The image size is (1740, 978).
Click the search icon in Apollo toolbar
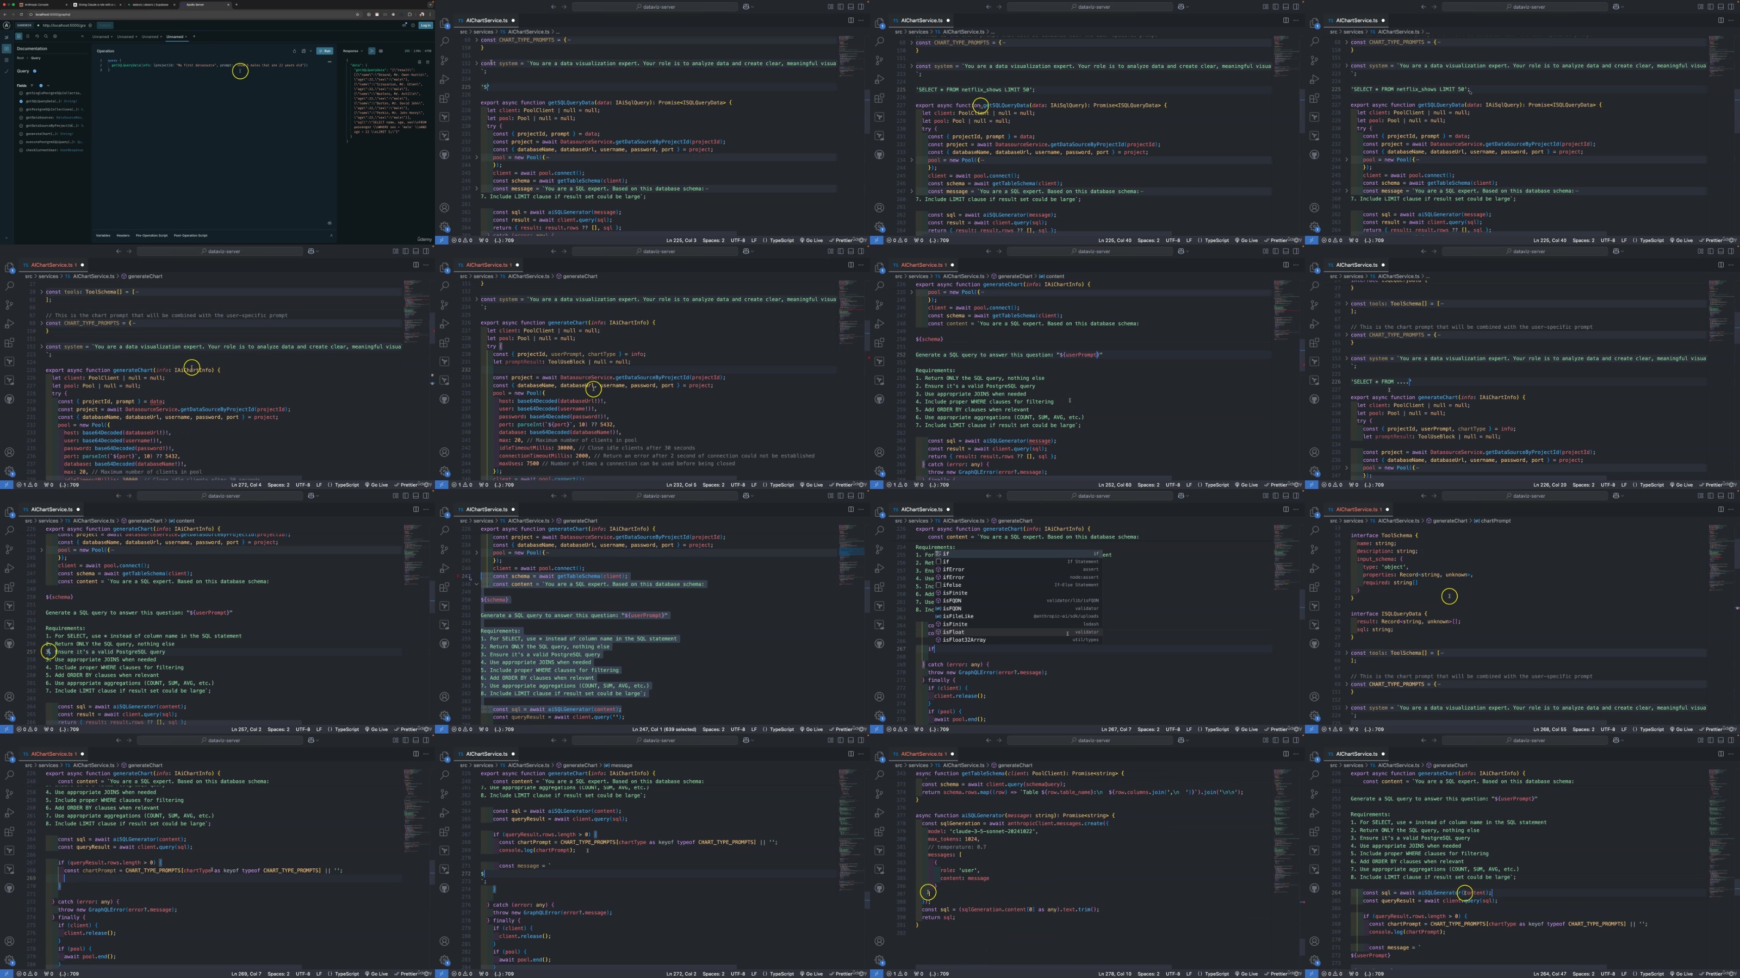46,36
